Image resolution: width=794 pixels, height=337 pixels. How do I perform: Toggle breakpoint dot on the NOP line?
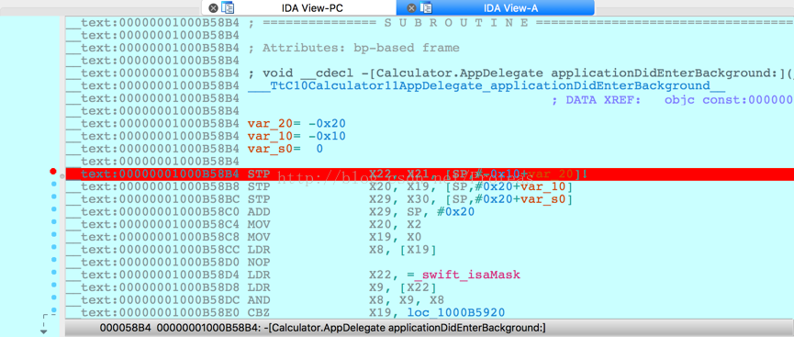[x=53, y=261]
